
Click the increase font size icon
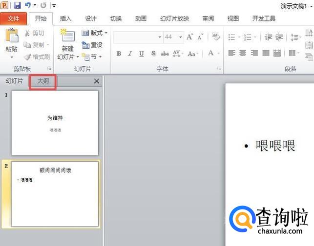189,37
